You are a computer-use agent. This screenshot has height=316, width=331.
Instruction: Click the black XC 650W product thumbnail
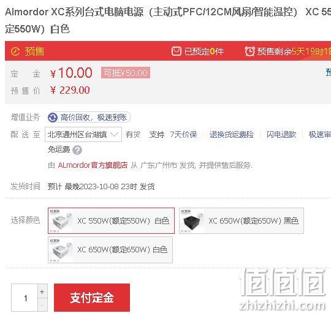click(192, 220)
